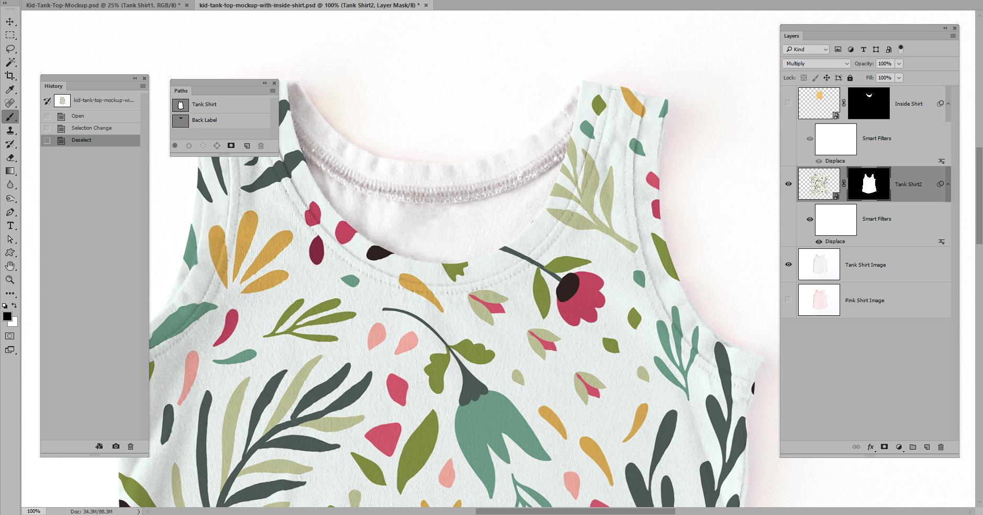The image size is (983, 515).
Task: Open the Opacity dropdown arrow
Action: pos(899,63)
